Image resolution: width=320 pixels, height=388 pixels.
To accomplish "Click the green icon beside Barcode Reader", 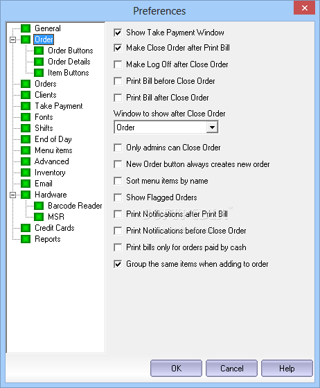I will click(39, 206).
